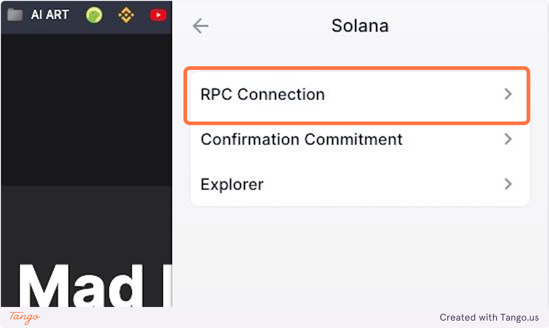Open the Created with Tango.us link
This screenshot has width=549, height=328.
(490, 317)
